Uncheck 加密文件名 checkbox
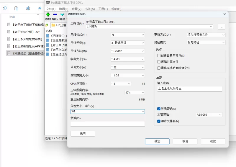 159,121
